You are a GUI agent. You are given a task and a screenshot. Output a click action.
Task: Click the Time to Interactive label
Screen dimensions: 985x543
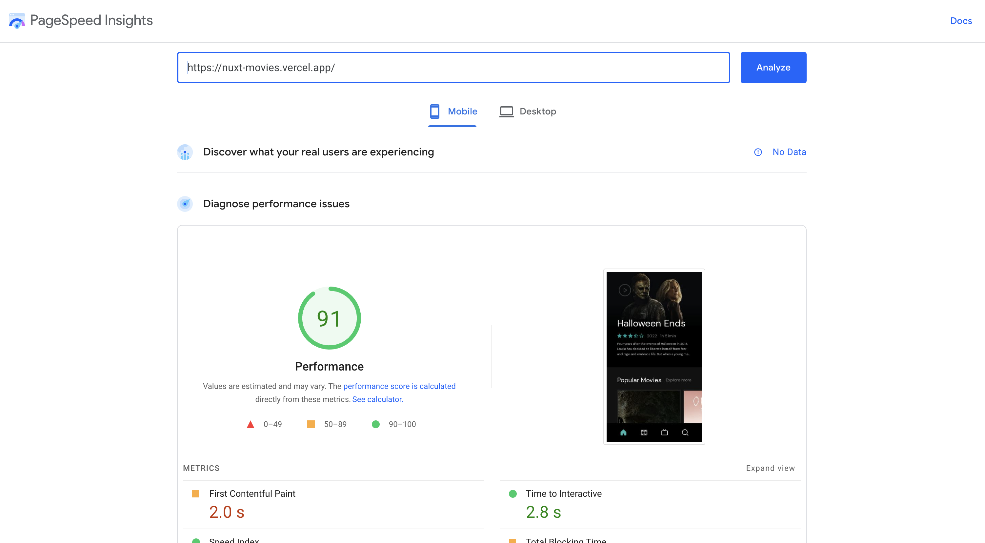(x=564, y=494)
